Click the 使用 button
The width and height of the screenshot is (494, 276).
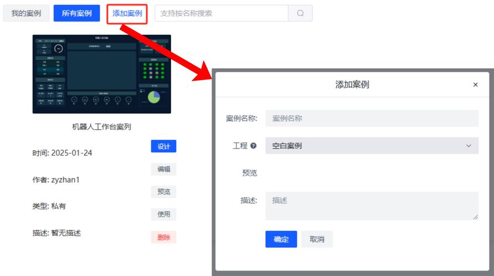click(163, 215)
